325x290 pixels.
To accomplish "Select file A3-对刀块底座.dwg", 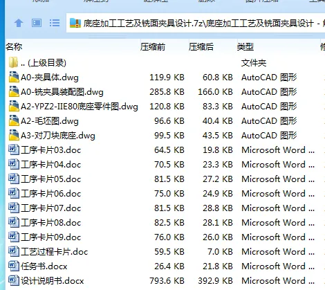I will 58,136.
